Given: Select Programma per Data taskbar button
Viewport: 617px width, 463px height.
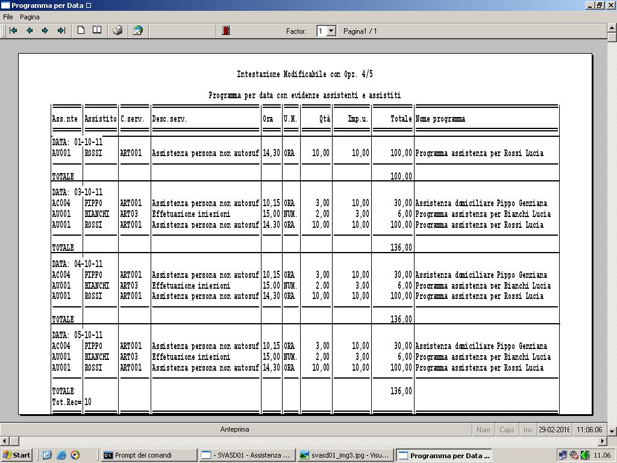Looking at the screenshot, I should click(444, 456).
